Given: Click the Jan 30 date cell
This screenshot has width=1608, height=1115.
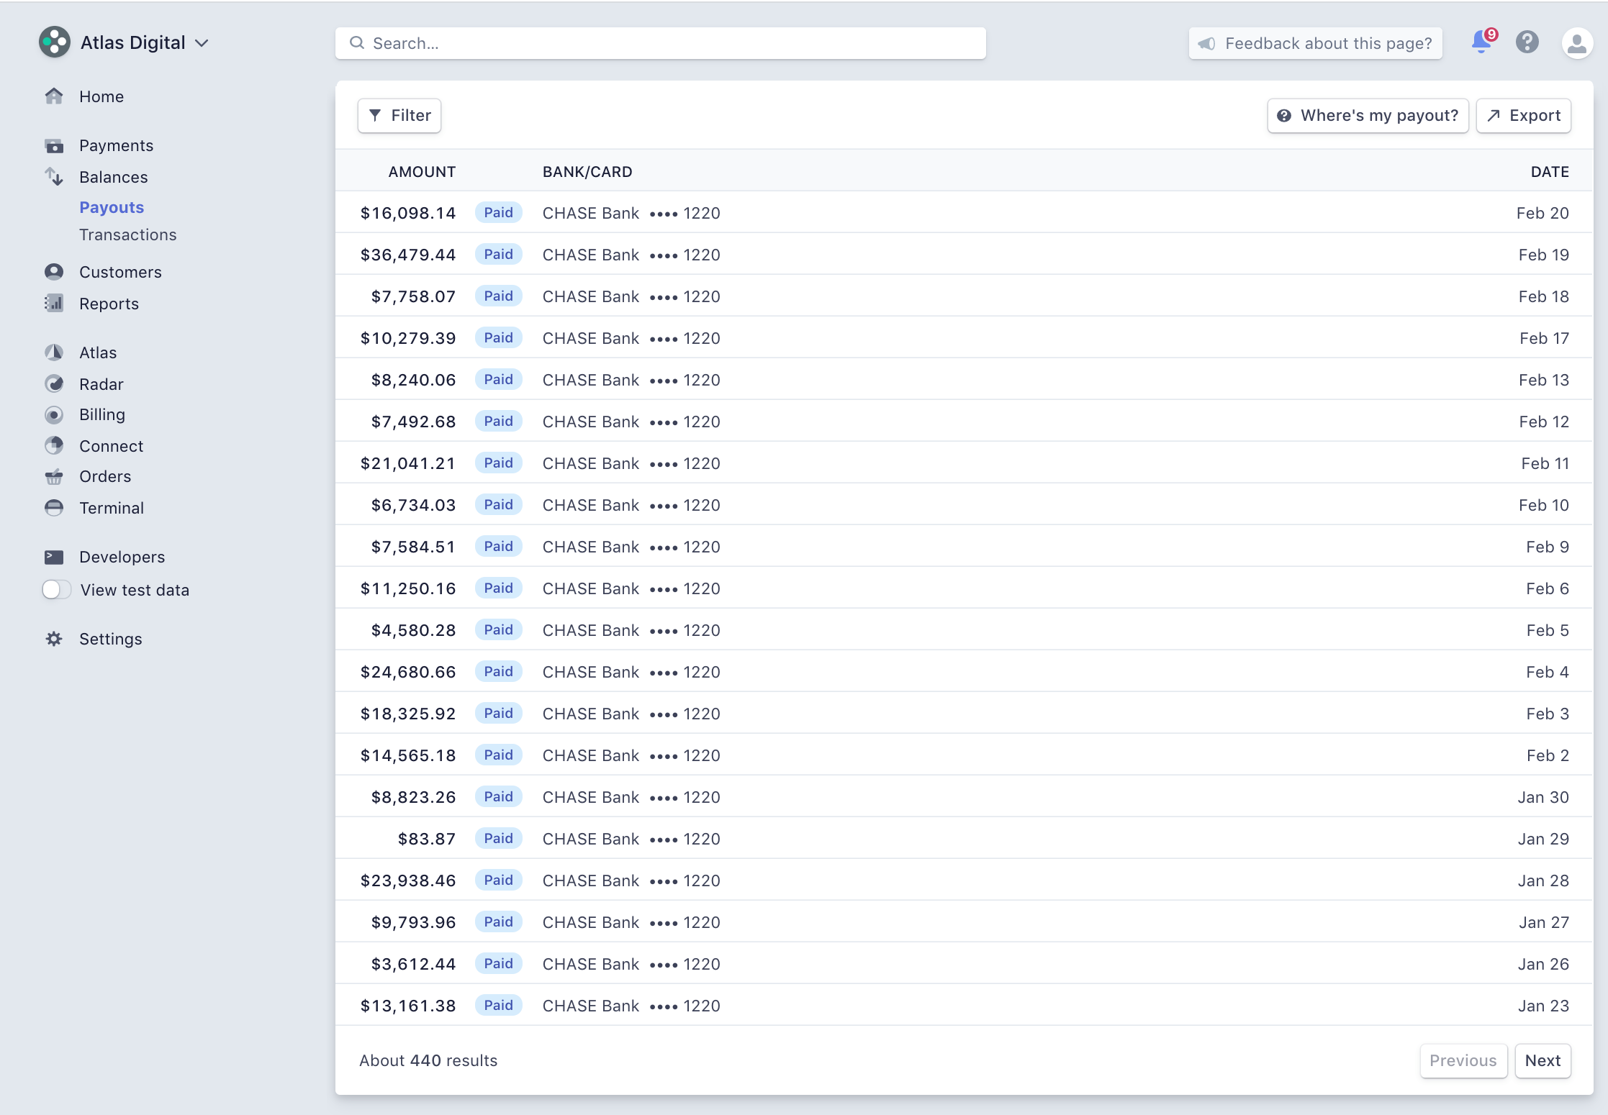Looking at the screenshot, I should 1543,797.
